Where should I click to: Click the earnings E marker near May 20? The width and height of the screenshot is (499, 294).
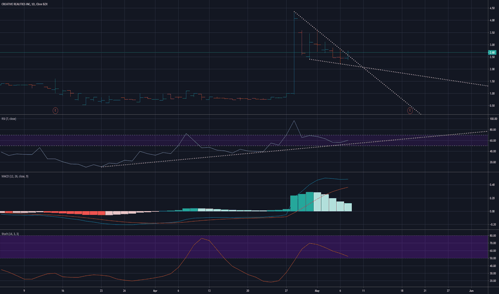[x=410, y=111]
